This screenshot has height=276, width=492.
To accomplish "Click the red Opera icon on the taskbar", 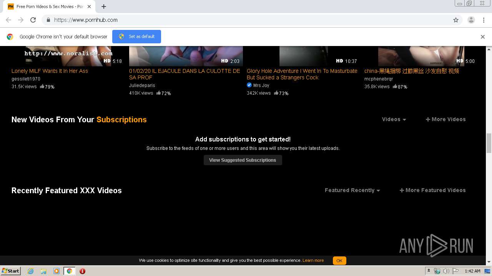I will [x=82, y=271].
